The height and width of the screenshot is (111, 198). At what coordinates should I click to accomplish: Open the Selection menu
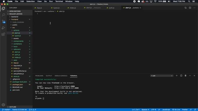(30, 1)
